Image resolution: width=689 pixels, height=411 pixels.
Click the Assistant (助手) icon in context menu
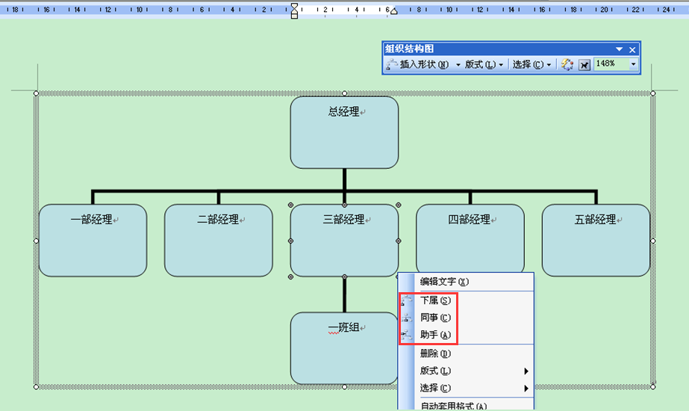(x=407, y=335)
